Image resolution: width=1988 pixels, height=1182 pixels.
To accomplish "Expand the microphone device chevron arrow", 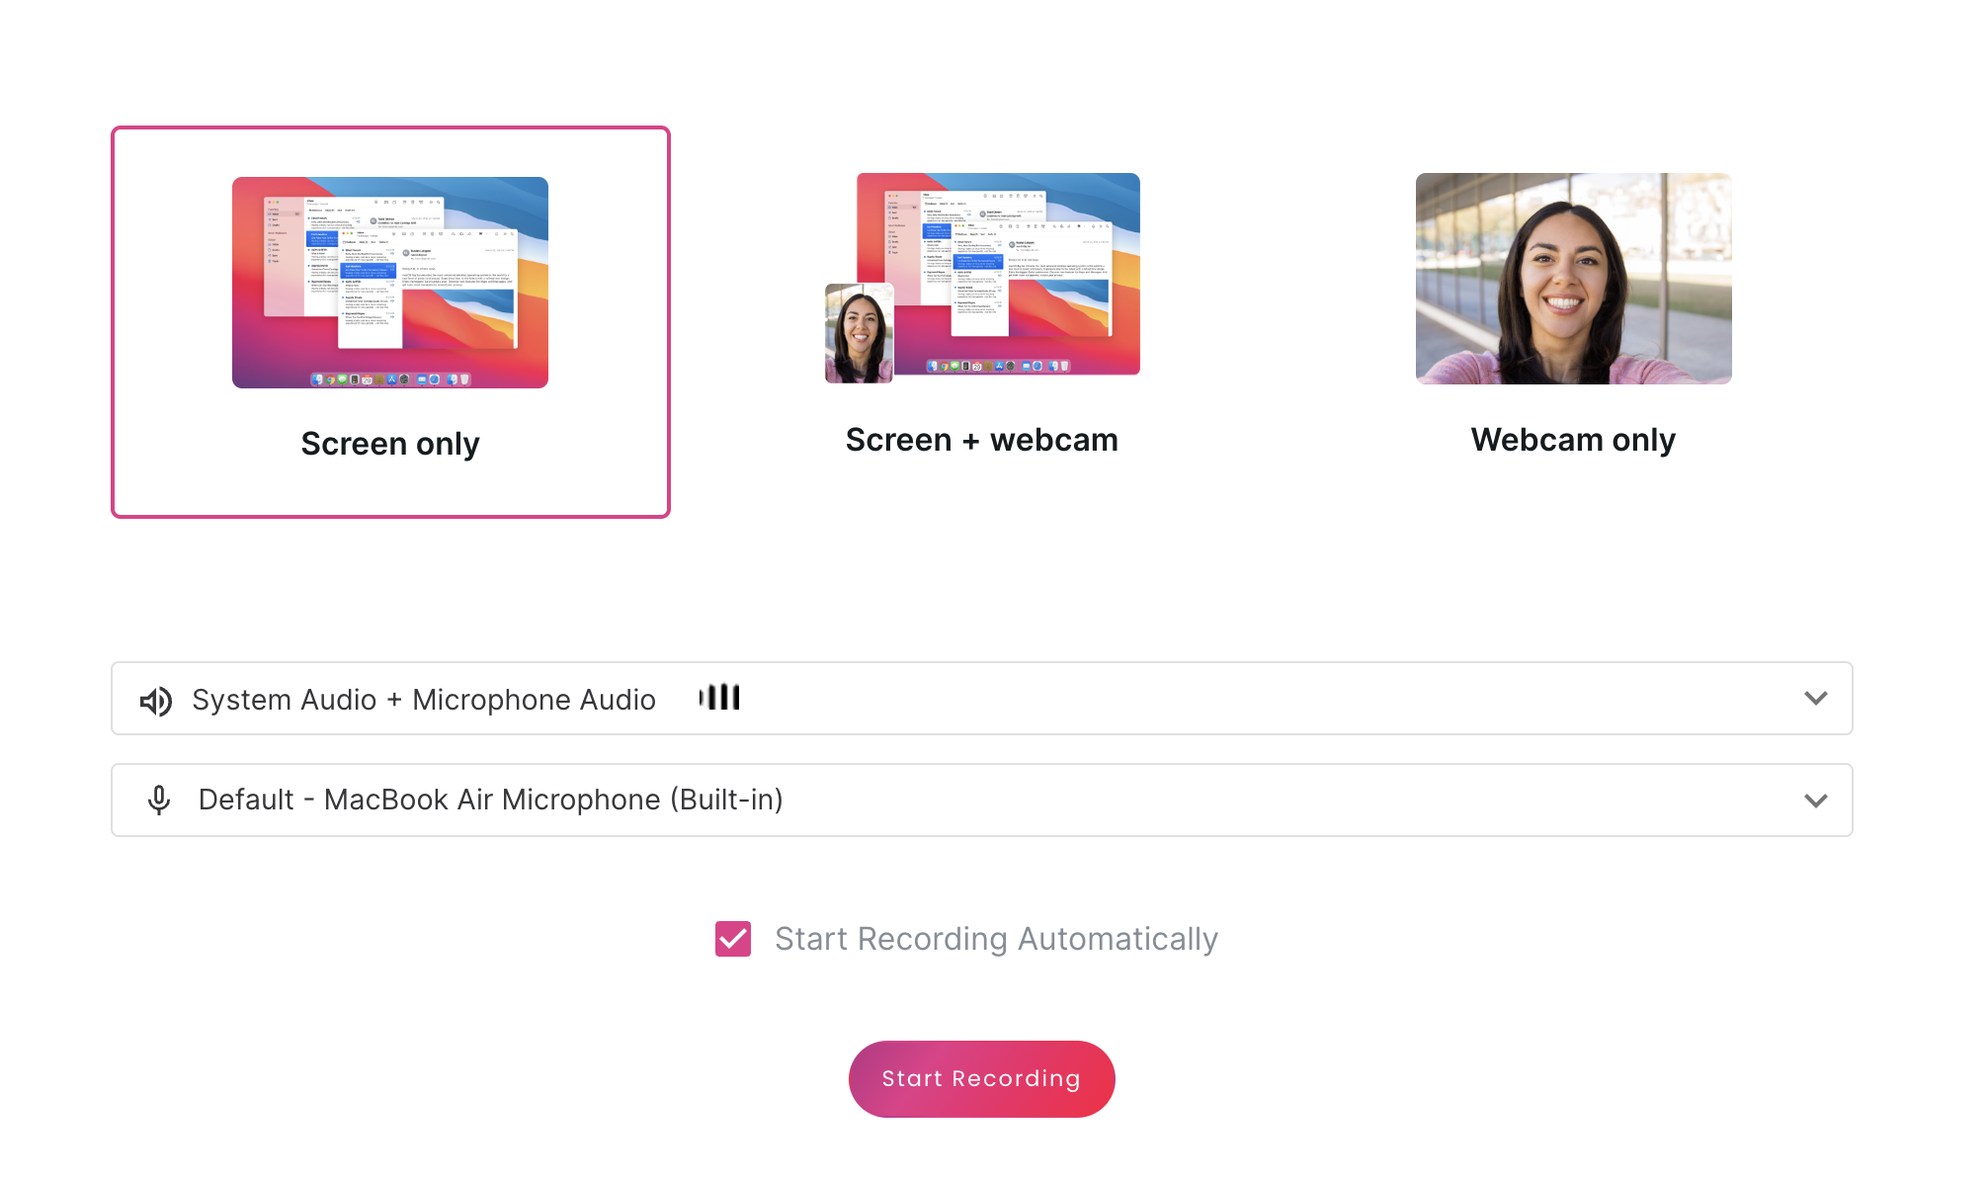I will pyautogui.click(x=1815, y=801).
